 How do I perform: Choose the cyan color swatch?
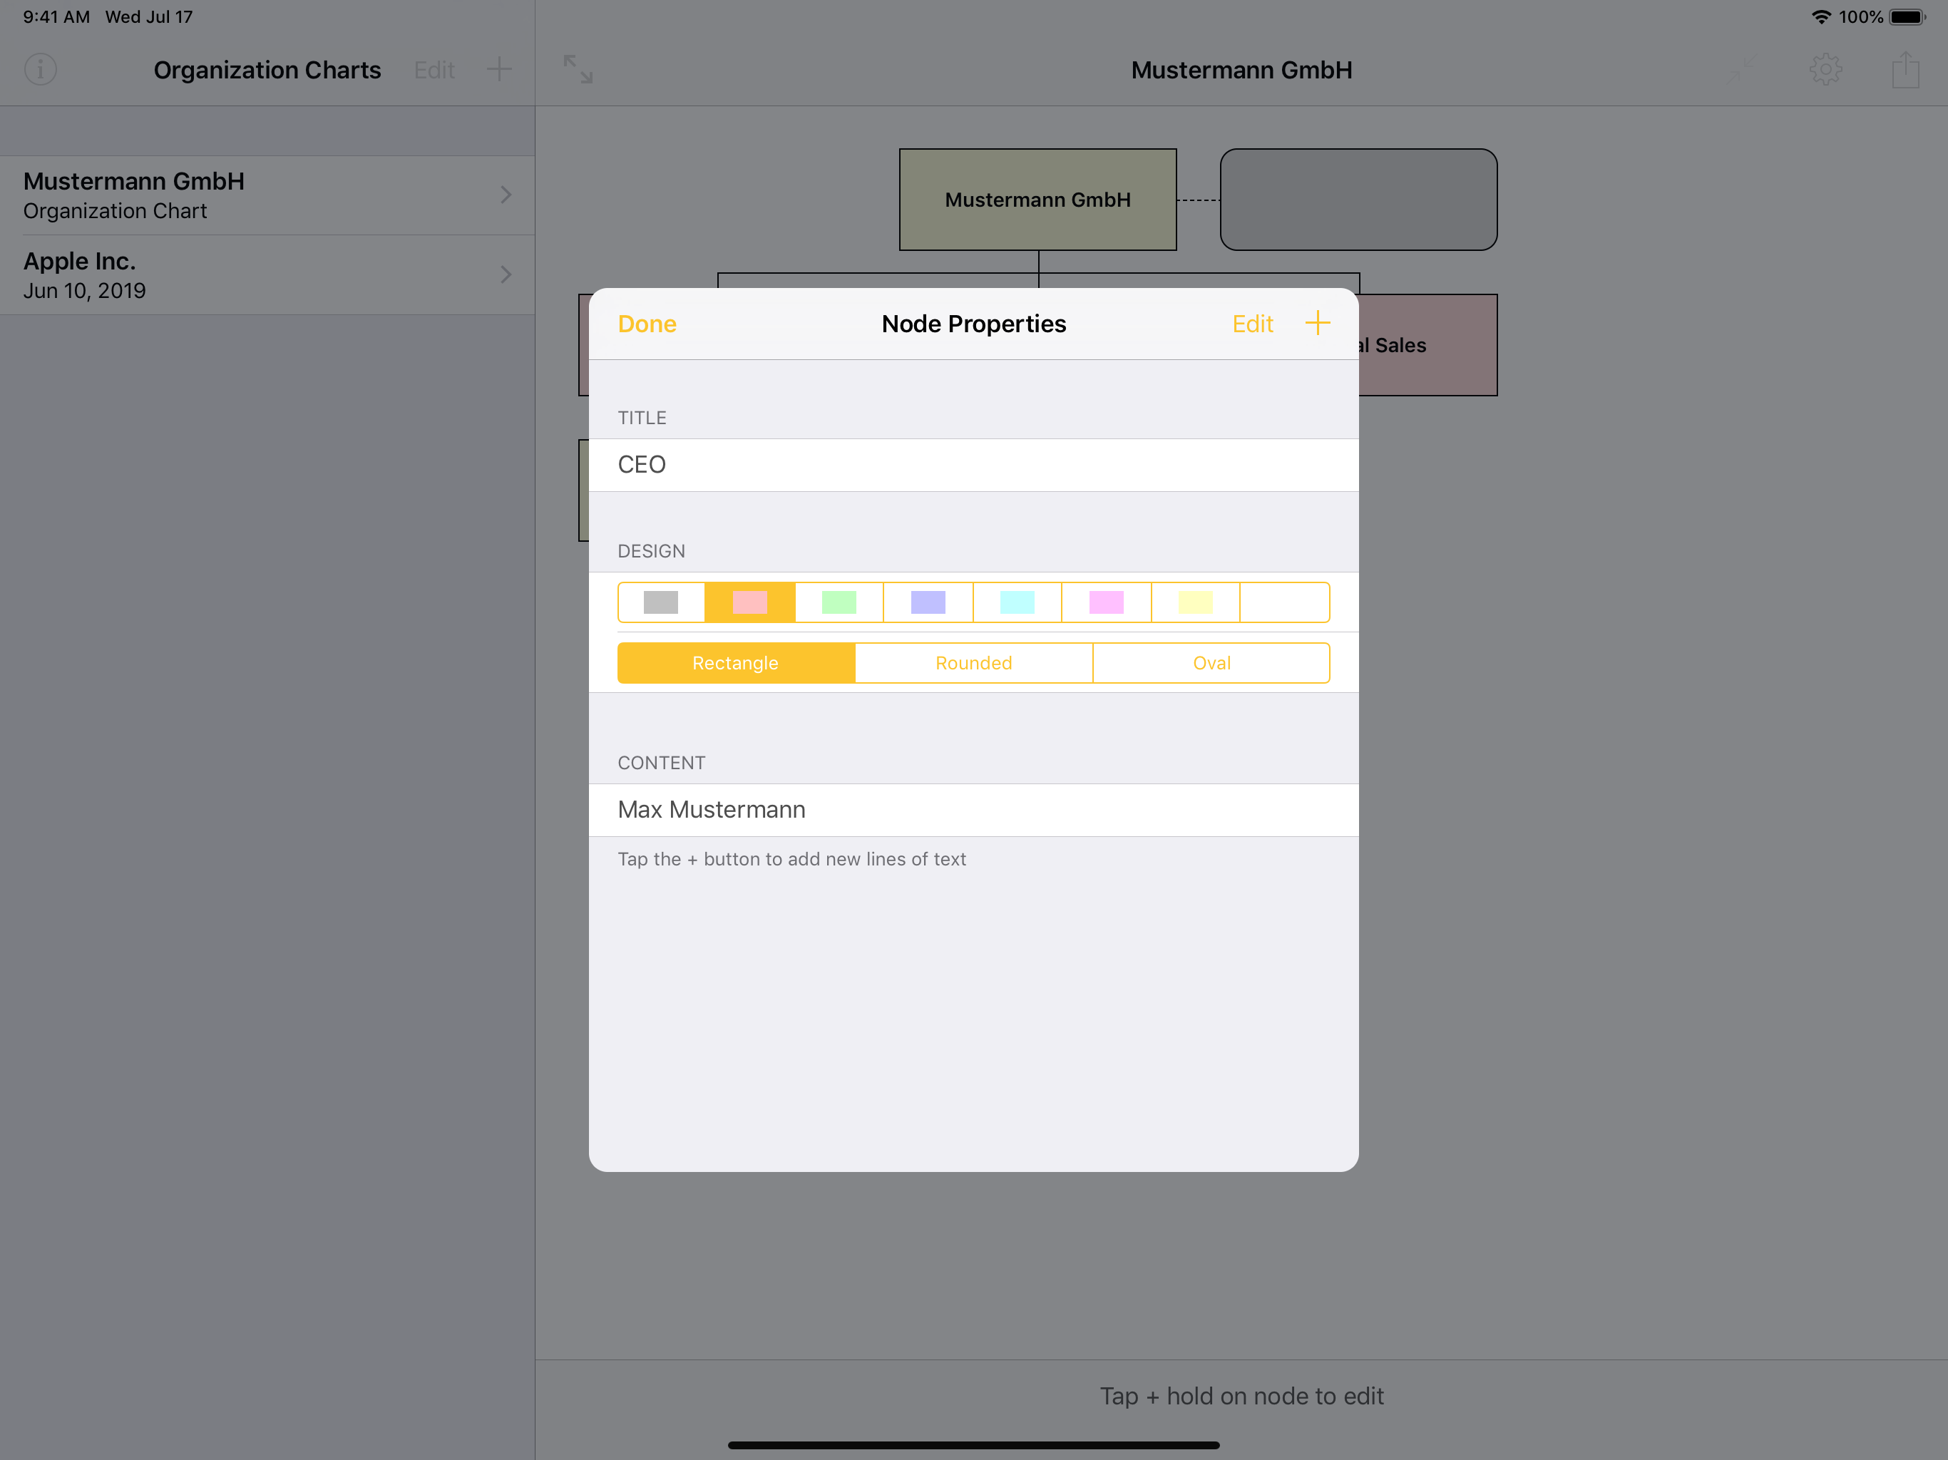(x=1017, y=602)
